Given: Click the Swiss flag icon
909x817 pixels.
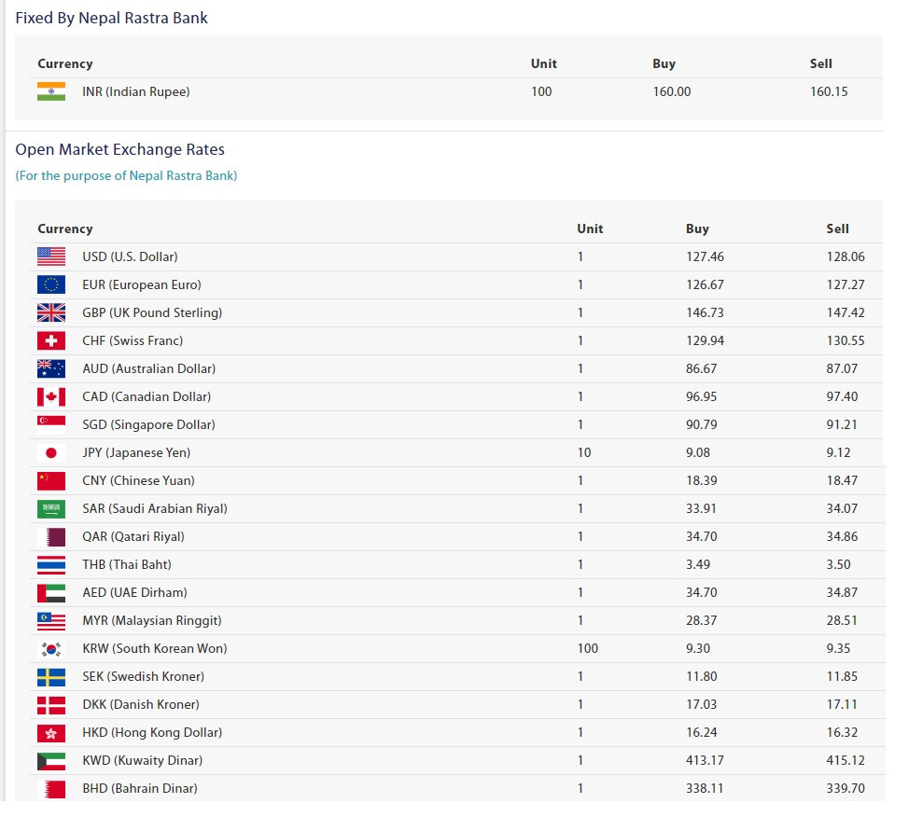Looking at the screenshot, I should tap(51, 340).
